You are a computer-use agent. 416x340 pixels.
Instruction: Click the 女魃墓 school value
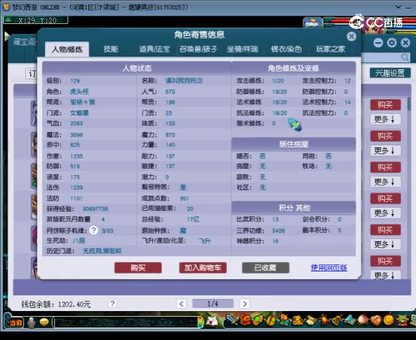coord(79,113)
